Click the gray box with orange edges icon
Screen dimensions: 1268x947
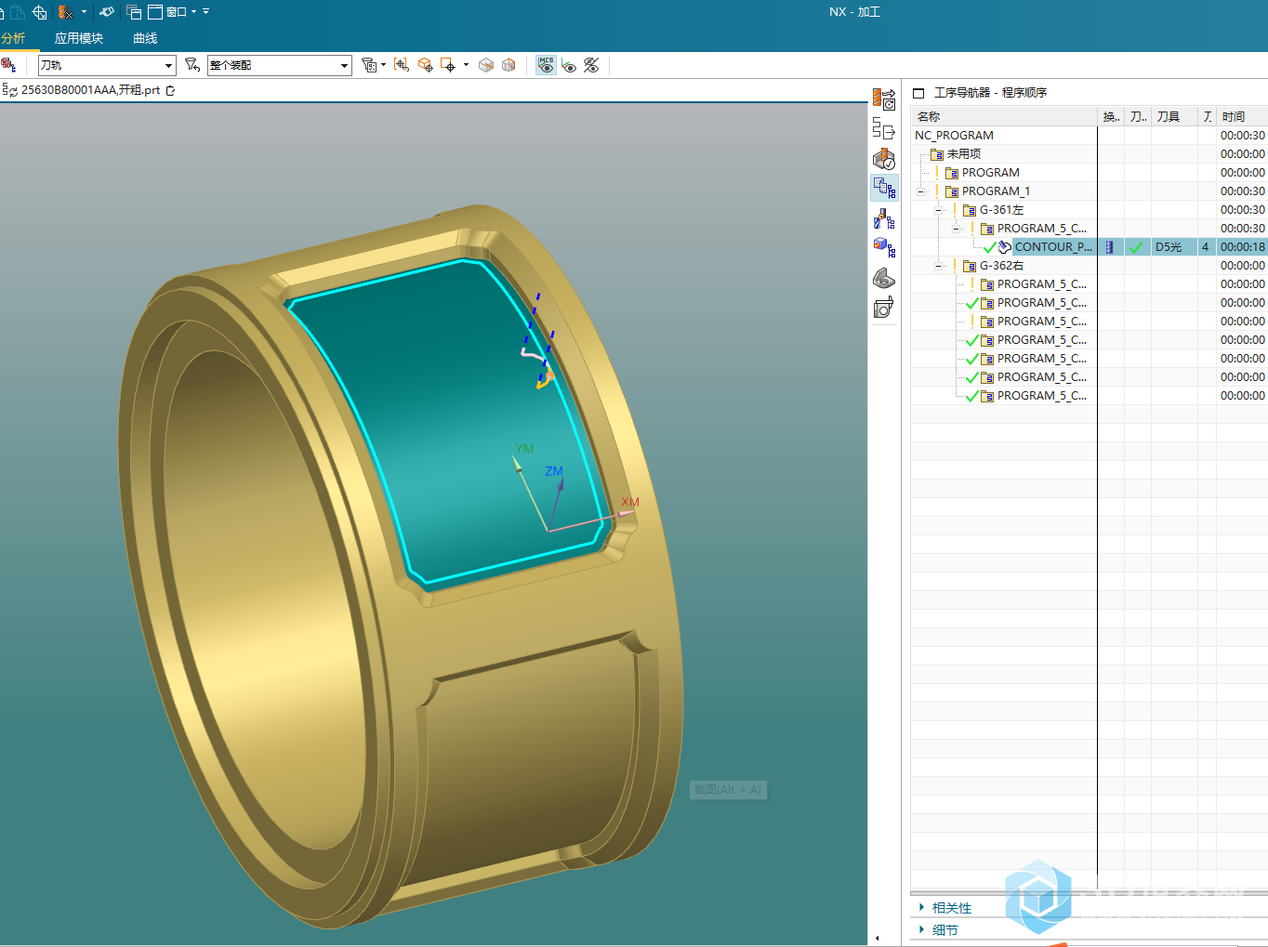[509, 65]
